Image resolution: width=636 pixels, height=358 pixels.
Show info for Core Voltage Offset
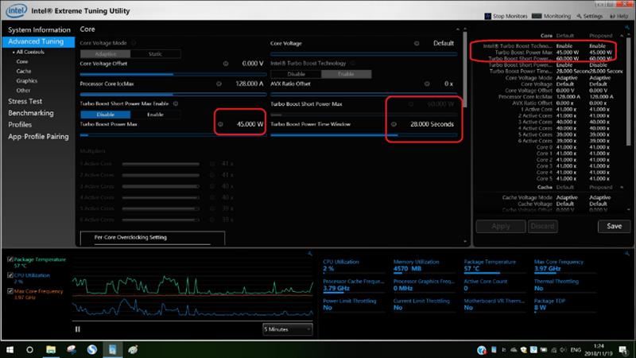pos(226,64)
